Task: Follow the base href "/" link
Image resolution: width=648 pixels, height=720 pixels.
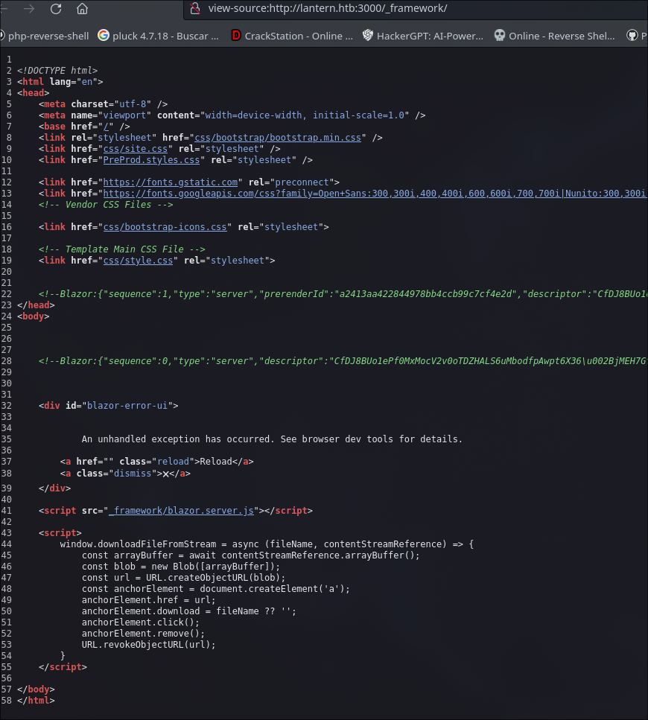Action: [106, 127]
